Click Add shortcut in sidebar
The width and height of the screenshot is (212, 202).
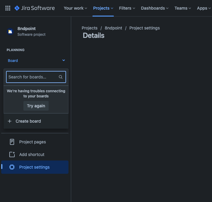35,155
